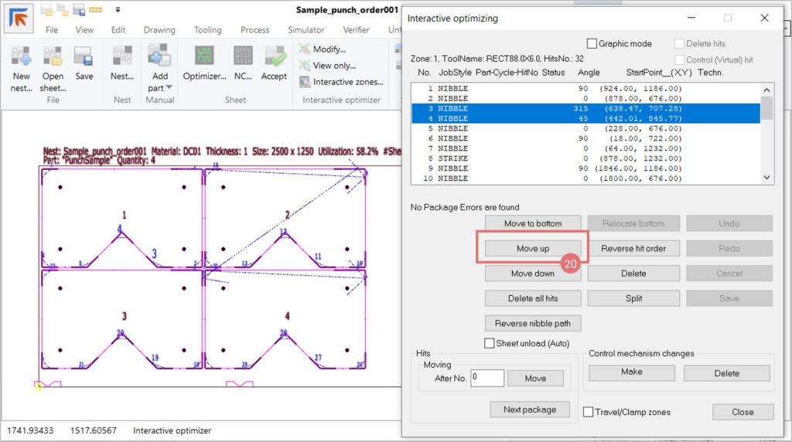Open the Tooling ribbon tab
The width and height of the screenshot is (792, 442).
pos(207,30)
